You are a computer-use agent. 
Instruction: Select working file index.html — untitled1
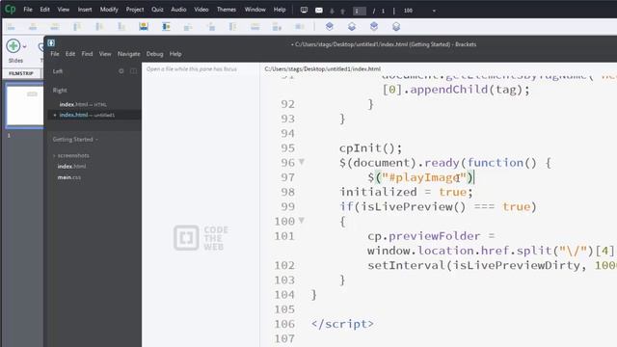pyautogui.click(x=87, y=115)
